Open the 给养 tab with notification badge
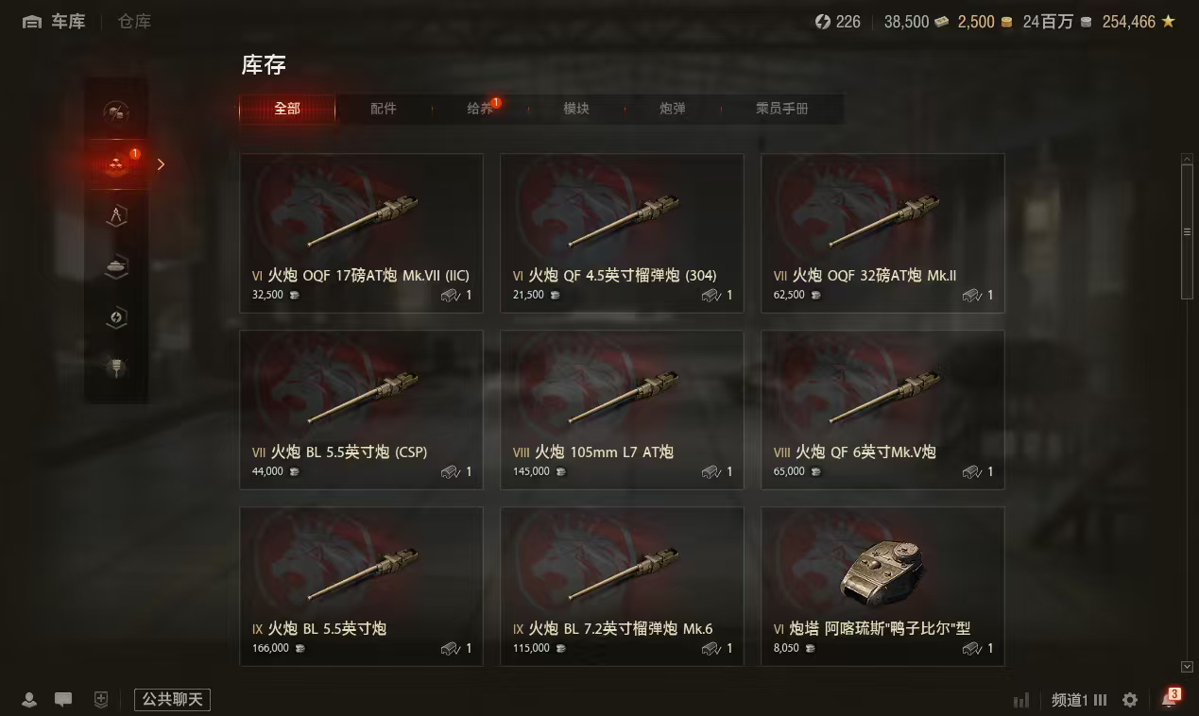This screenshot has width=1199, height=716. click(x=480, y=109)
